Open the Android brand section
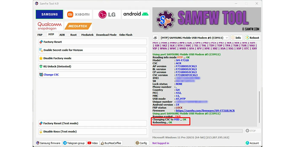The image size is (295, 147). click(136, 14)
